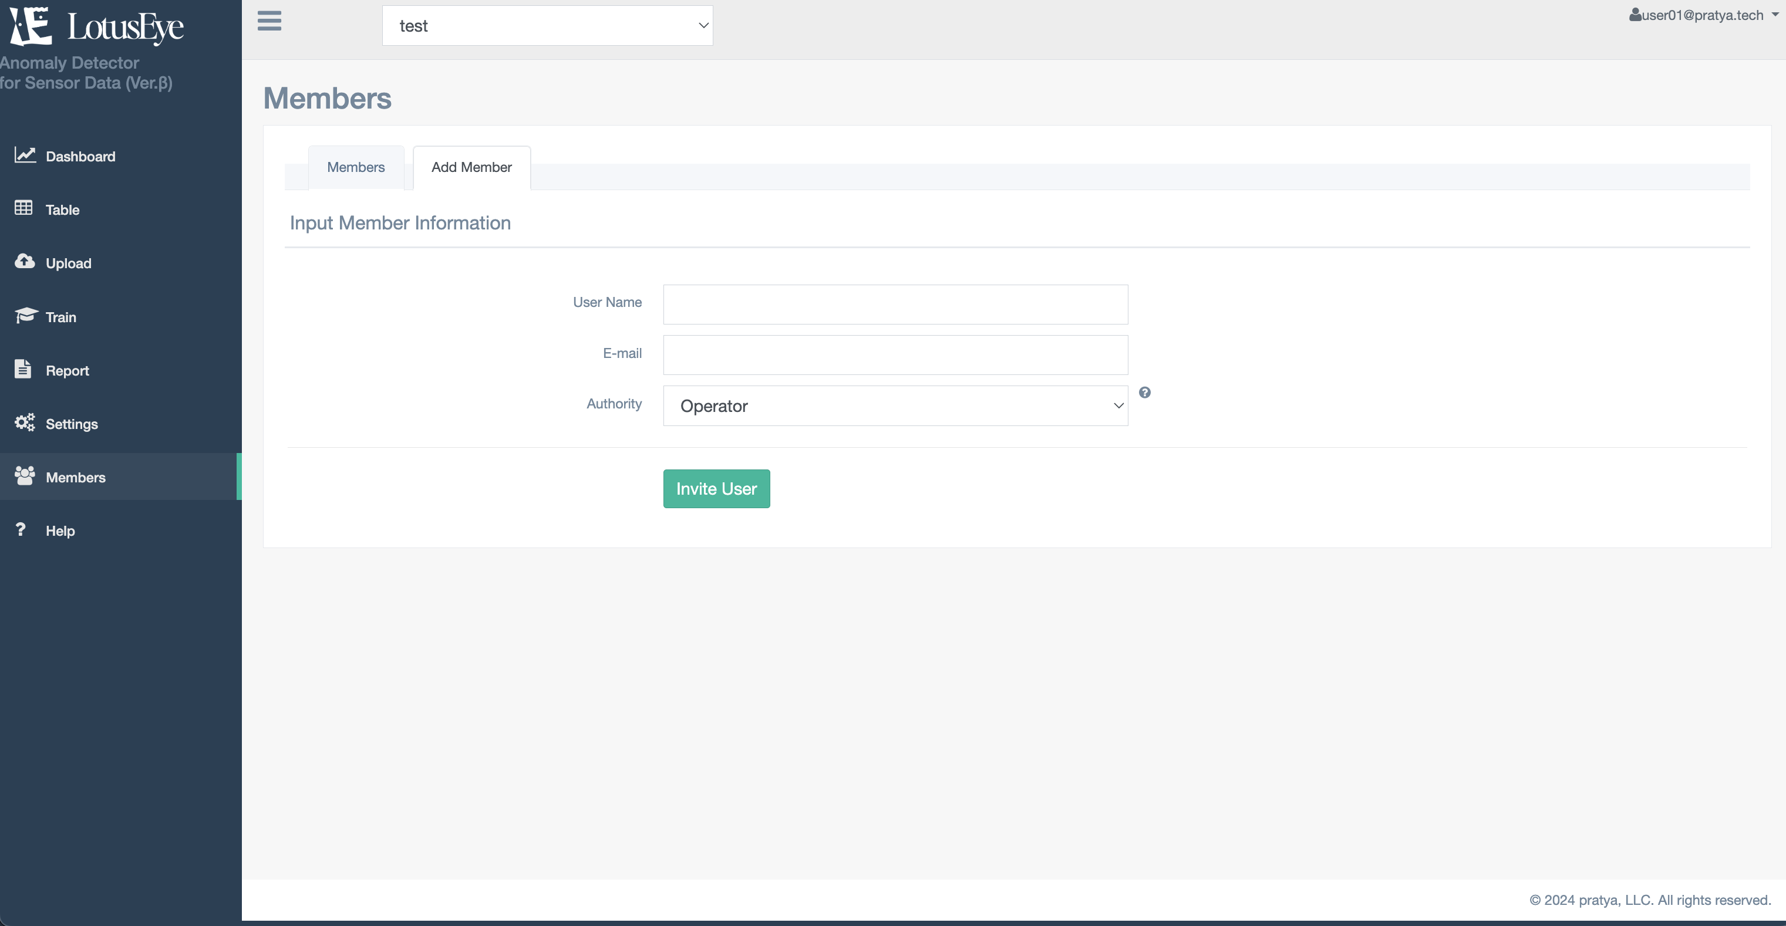Select Operator in Authority dropdown
1786x926 pixels.
(895, 405)
